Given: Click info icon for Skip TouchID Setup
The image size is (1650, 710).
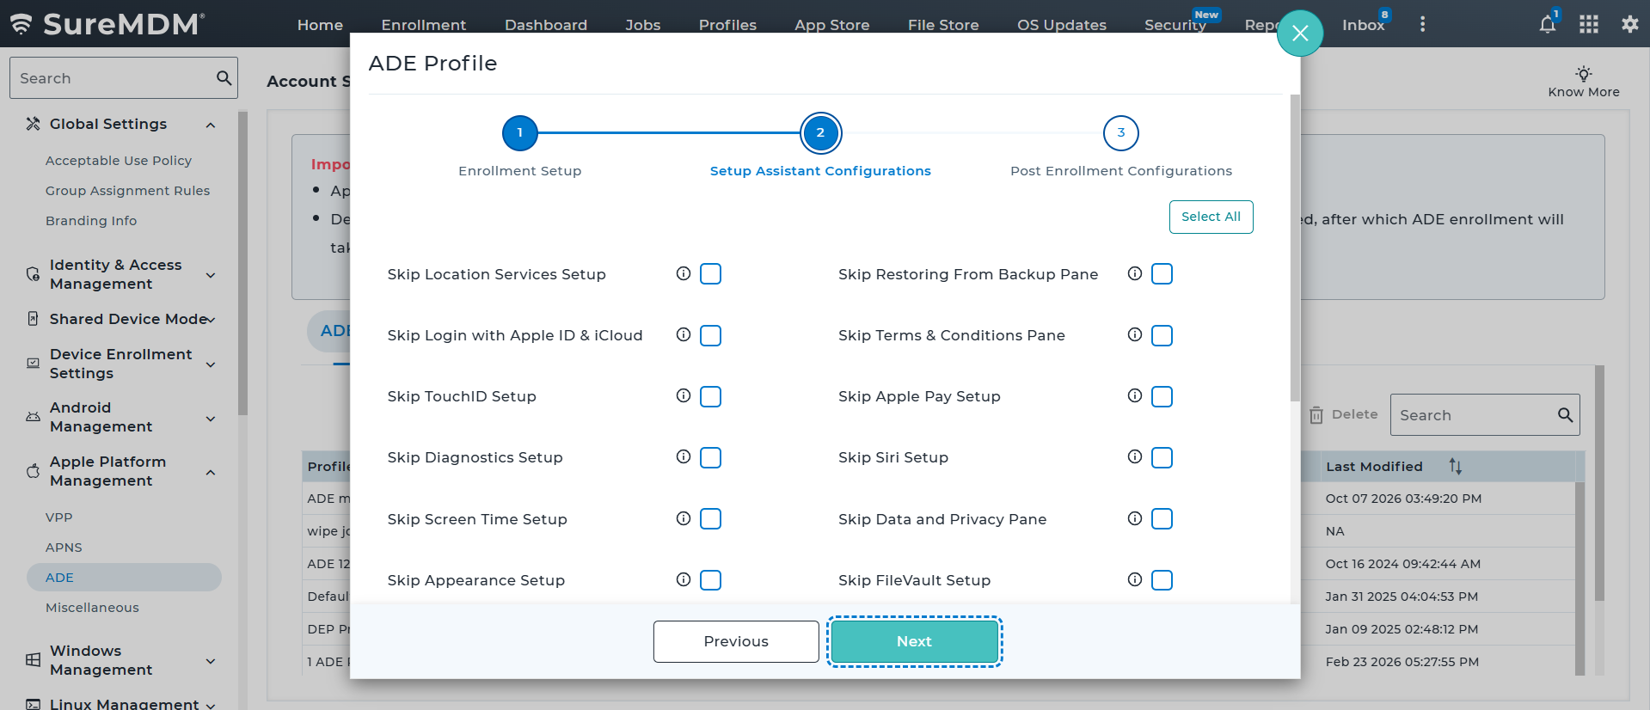Looking at the screenshot, I should tap(684, 395).
